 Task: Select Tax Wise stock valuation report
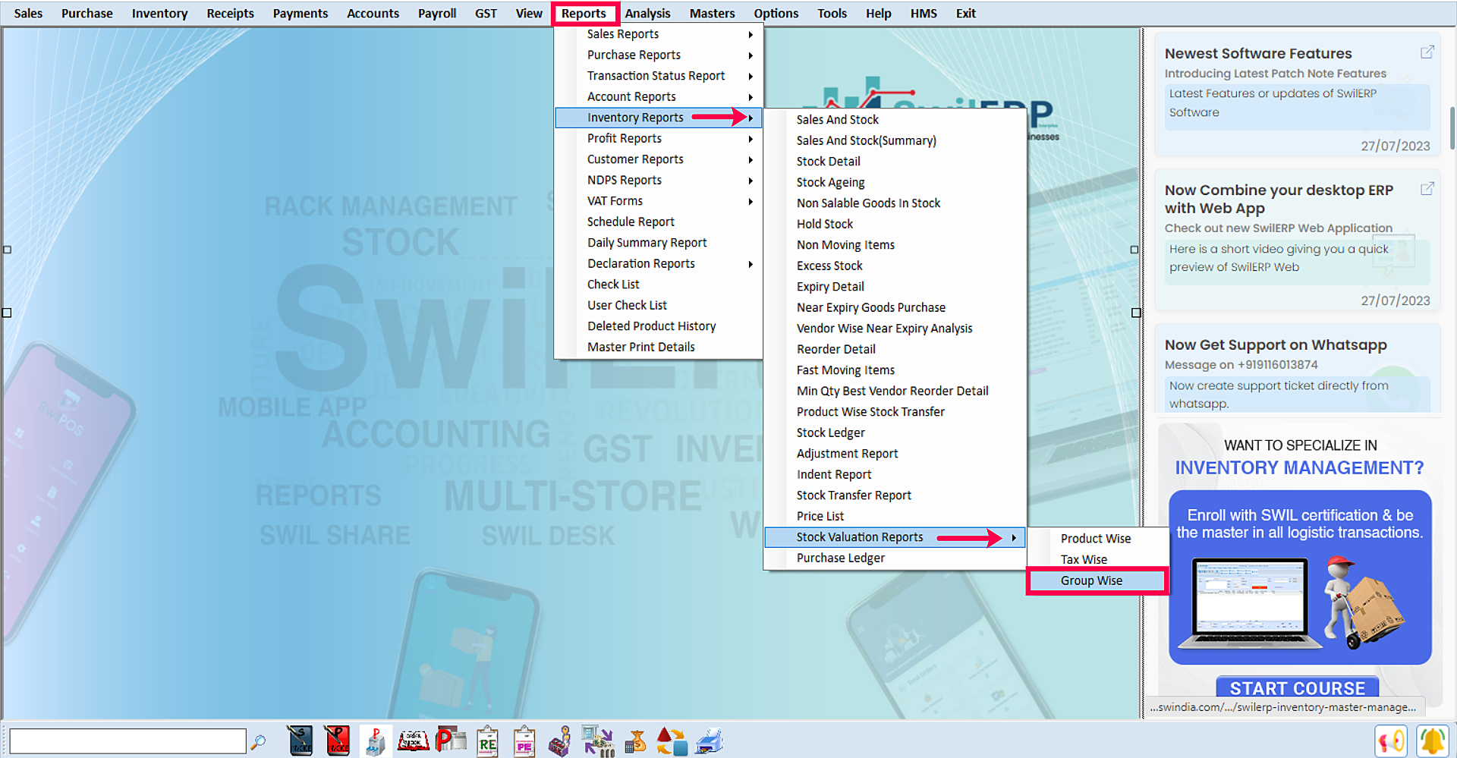(x=1097, y=559)
